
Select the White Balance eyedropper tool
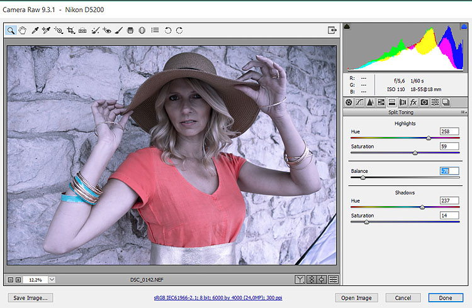pos(35,30)
